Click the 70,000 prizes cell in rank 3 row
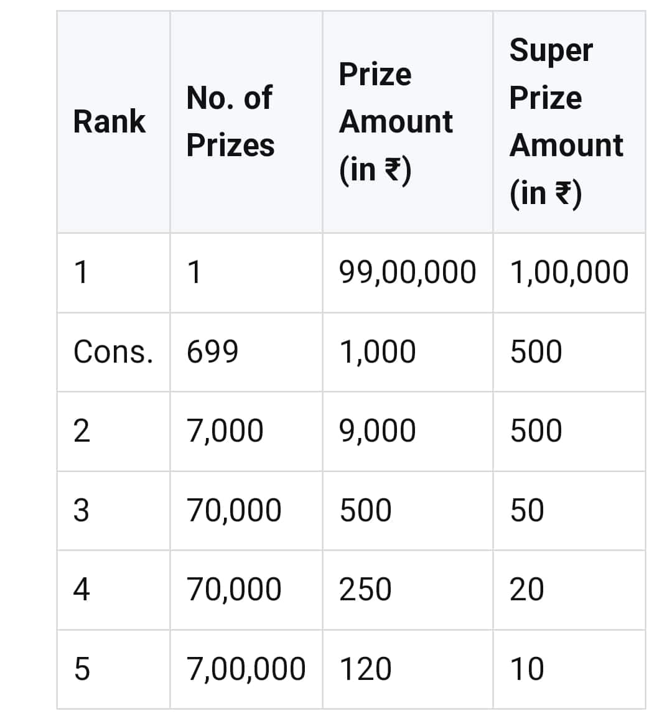 coord(246,511)
